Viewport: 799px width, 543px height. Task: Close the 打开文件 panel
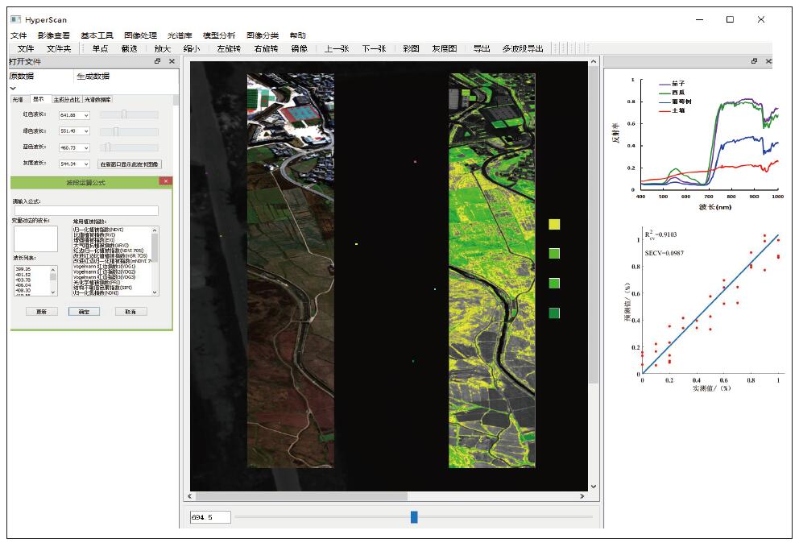[172, 61]
